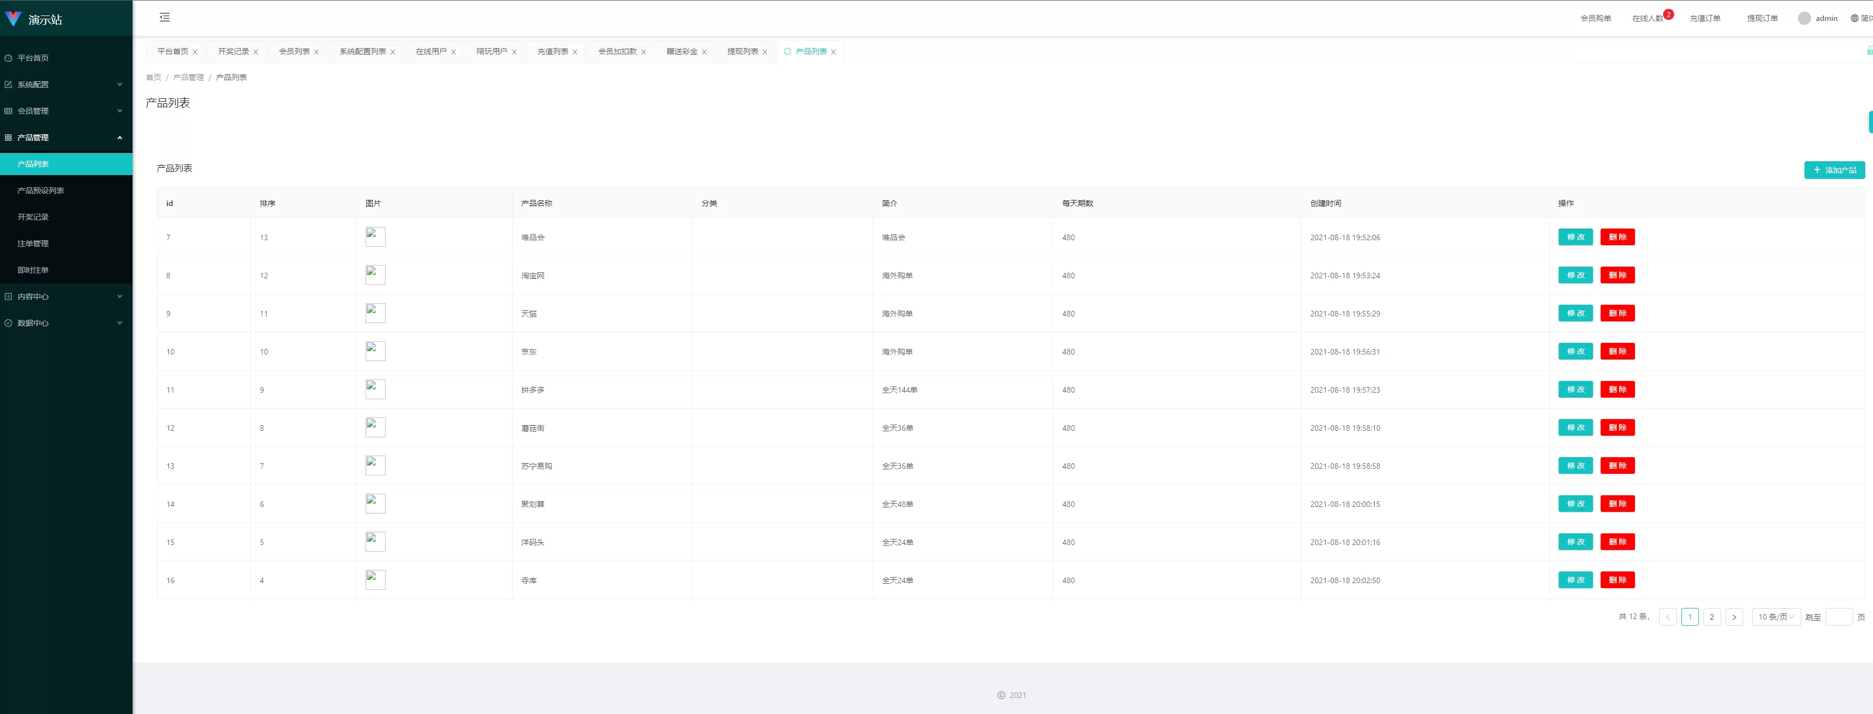The width and height of the screenshot is (1873, 714).
Task: Expand the 数据中心 sidebar menu
Action: [65, 323]
